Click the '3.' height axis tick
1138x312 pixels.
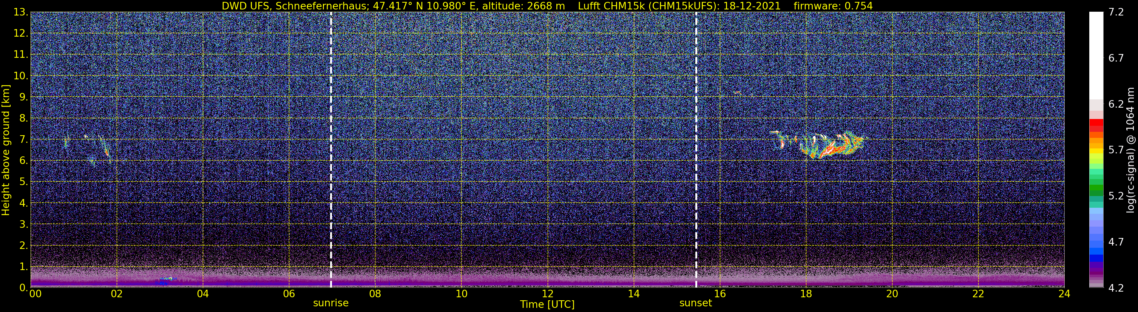point(24,224)
